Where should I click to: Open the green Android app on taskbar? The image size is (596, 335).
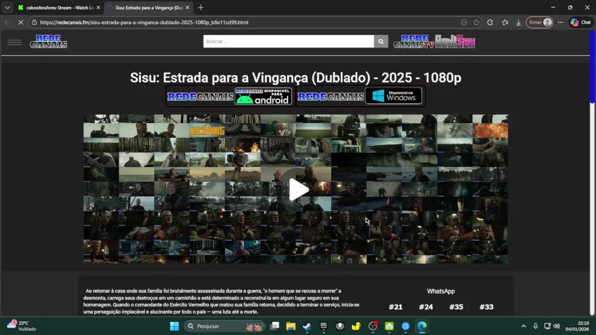click(x=389, y=326)
